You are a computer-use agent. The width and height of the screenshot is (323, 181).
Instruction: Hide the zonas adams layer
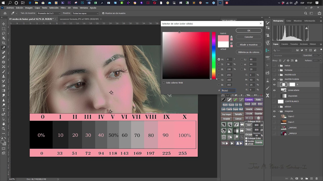(x=274, y=90)
